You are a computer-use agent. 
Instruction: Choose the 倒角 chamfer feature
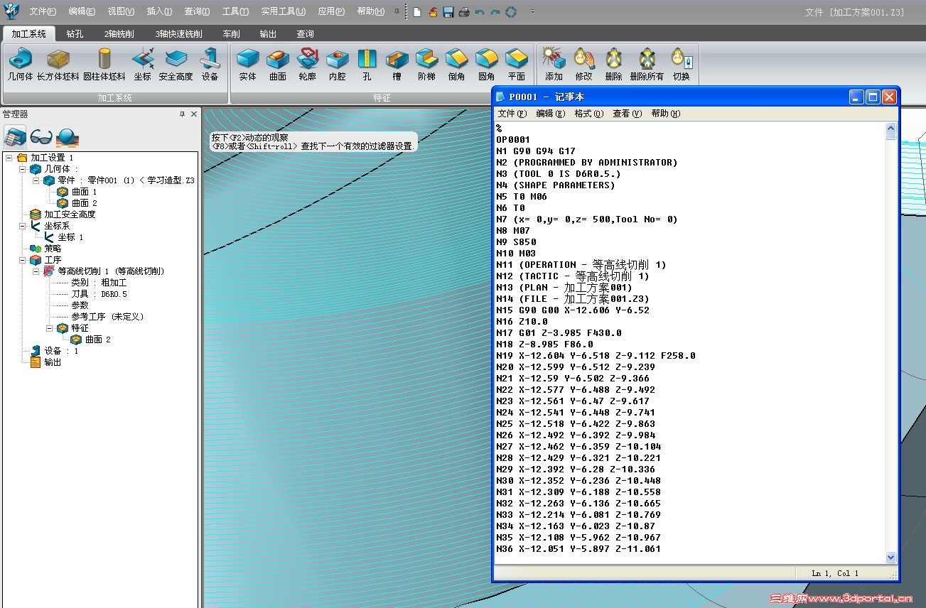(x=456, y=65)
